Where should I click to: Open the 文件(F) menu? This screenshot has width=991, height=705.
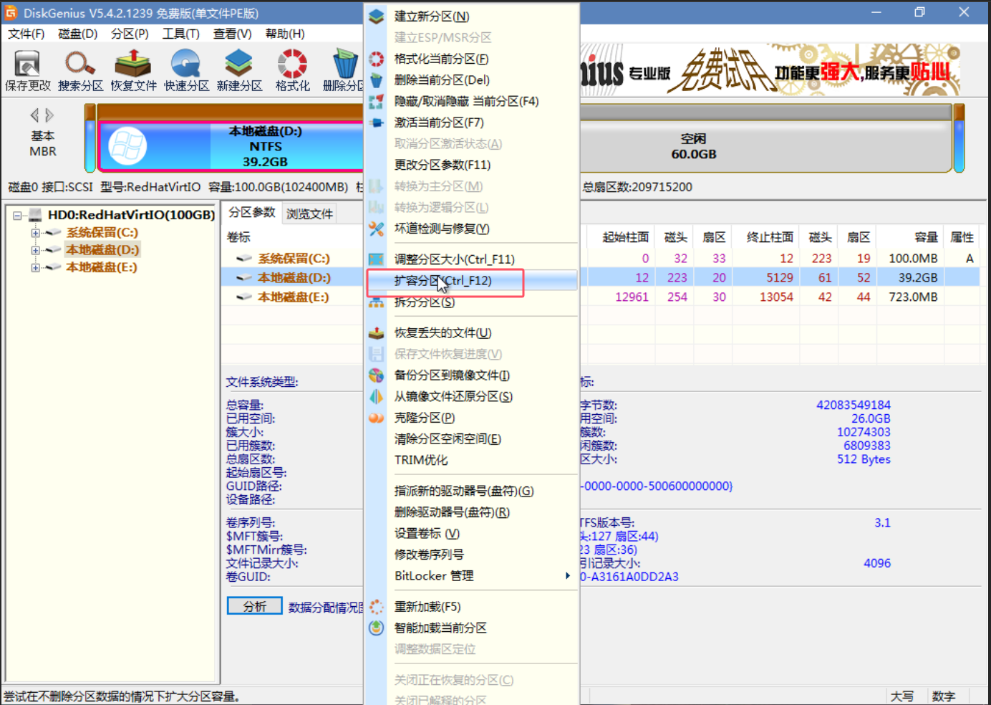coord(26,34)
